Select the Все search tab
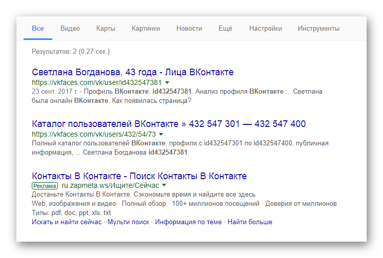The image size is (383, 258). [38, 29]
